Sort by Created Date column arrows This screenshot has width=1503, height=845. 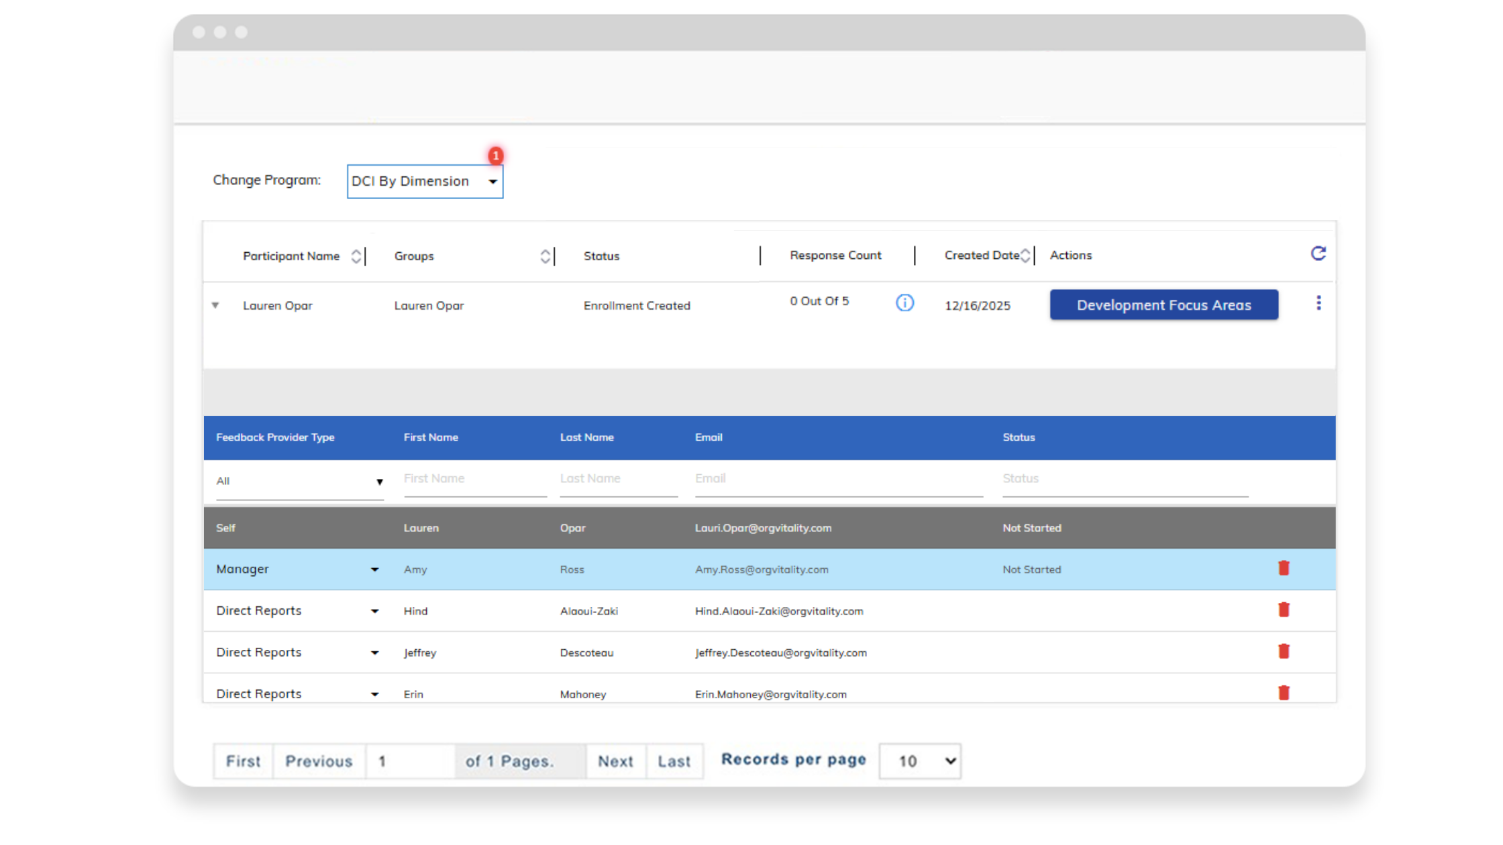pos(1025,256)
